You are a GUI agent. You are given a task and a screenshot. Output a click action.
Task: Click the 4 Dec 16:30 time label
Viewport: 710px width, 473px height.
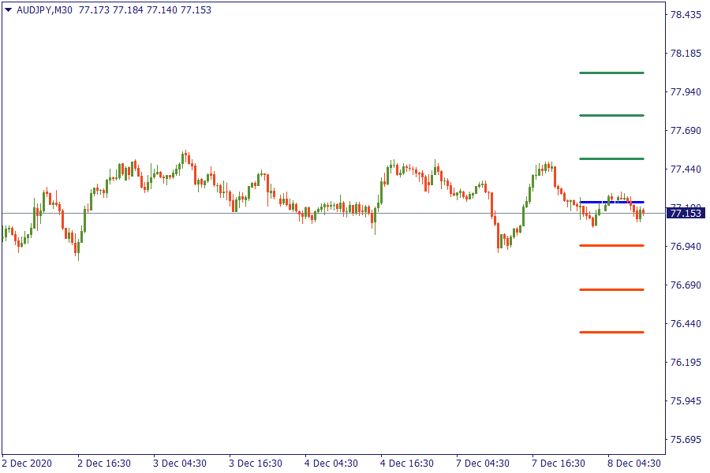tap(407, 464)
